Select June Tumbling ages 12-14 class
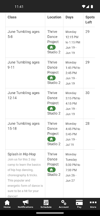This screenshot has width=100, height=216. click(x=24, y=95)
